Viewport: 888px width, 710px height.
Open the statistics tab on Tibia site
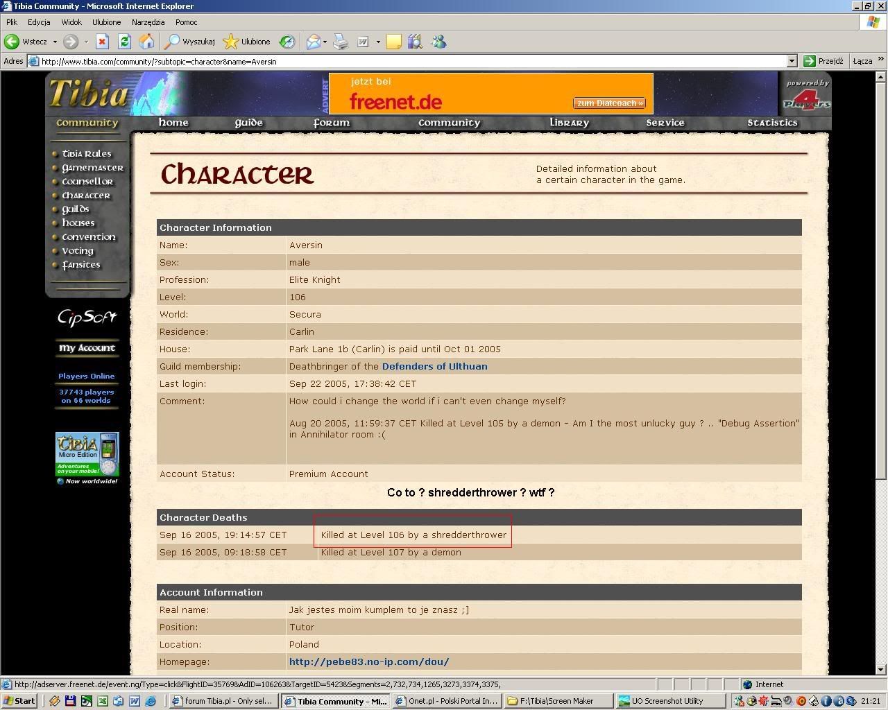772,123
